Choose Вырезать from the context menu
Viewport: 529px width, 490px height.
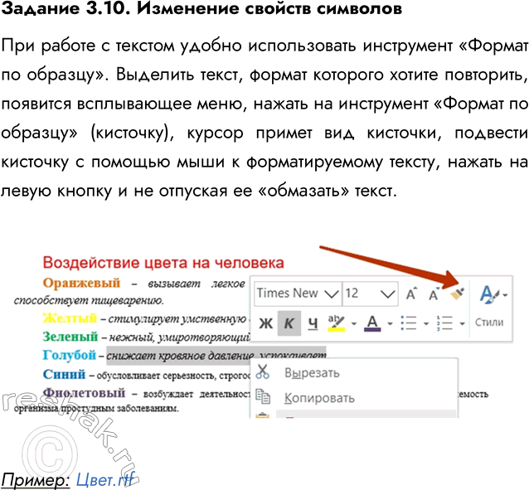[312, 372]
